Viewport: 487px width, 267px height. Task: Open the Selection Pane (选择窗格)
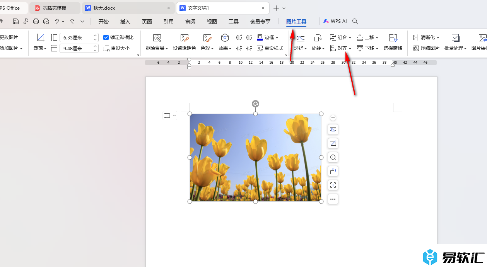pos(393,42)
